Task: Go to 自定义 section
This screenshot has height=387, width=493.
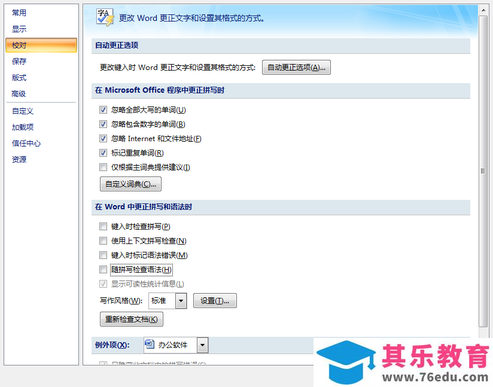Action: pos(23,111)
